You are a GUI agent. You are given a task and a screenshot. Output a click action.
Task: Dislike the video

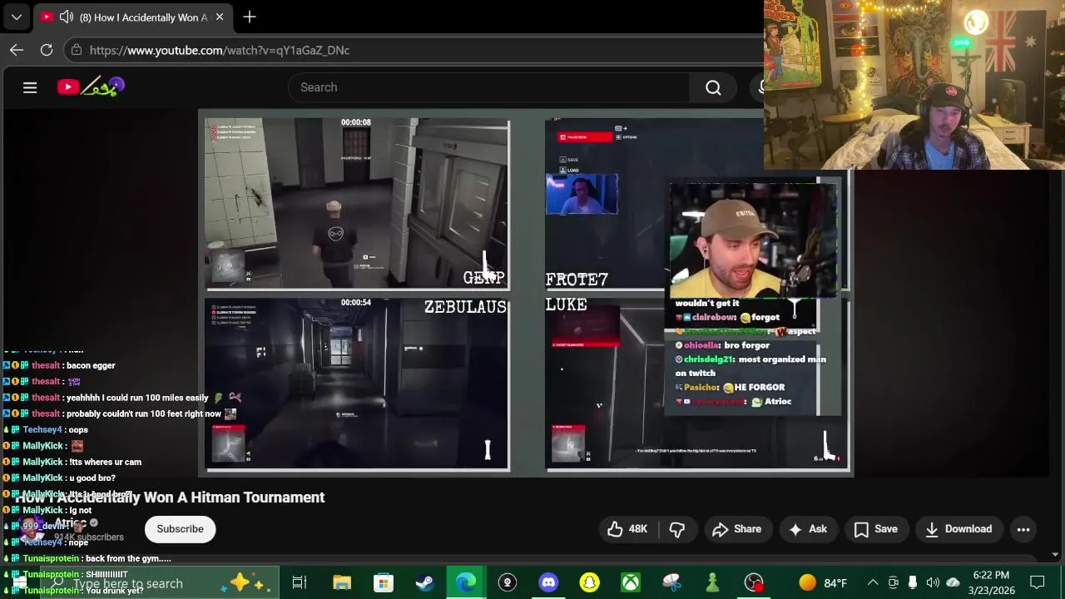[x=677, y=529]
